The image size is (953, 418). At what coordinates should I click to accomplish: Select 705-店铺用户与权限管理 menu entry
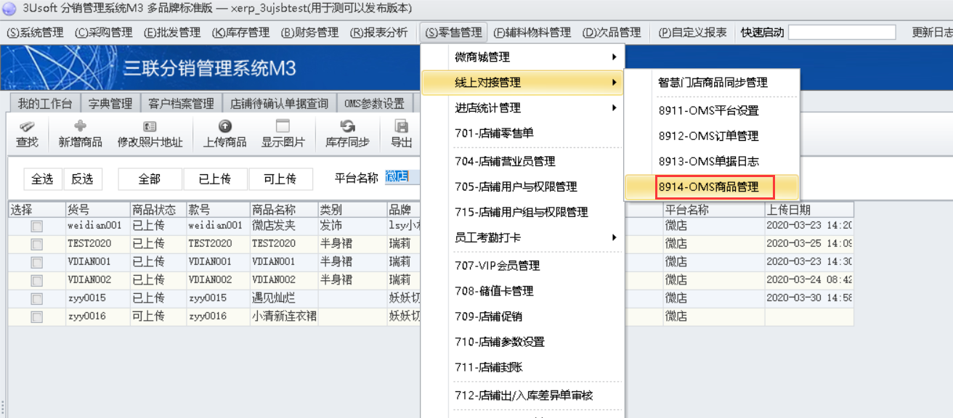(522, 187)
